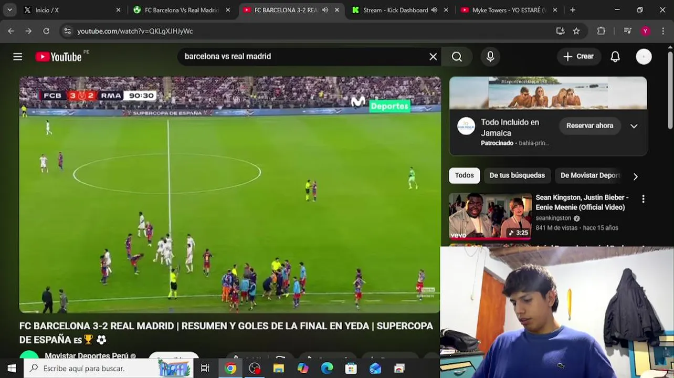Screen dimensions: 674x378
Task: Open the Eenie Meenie video thumbnail
Action: [490, 216]
